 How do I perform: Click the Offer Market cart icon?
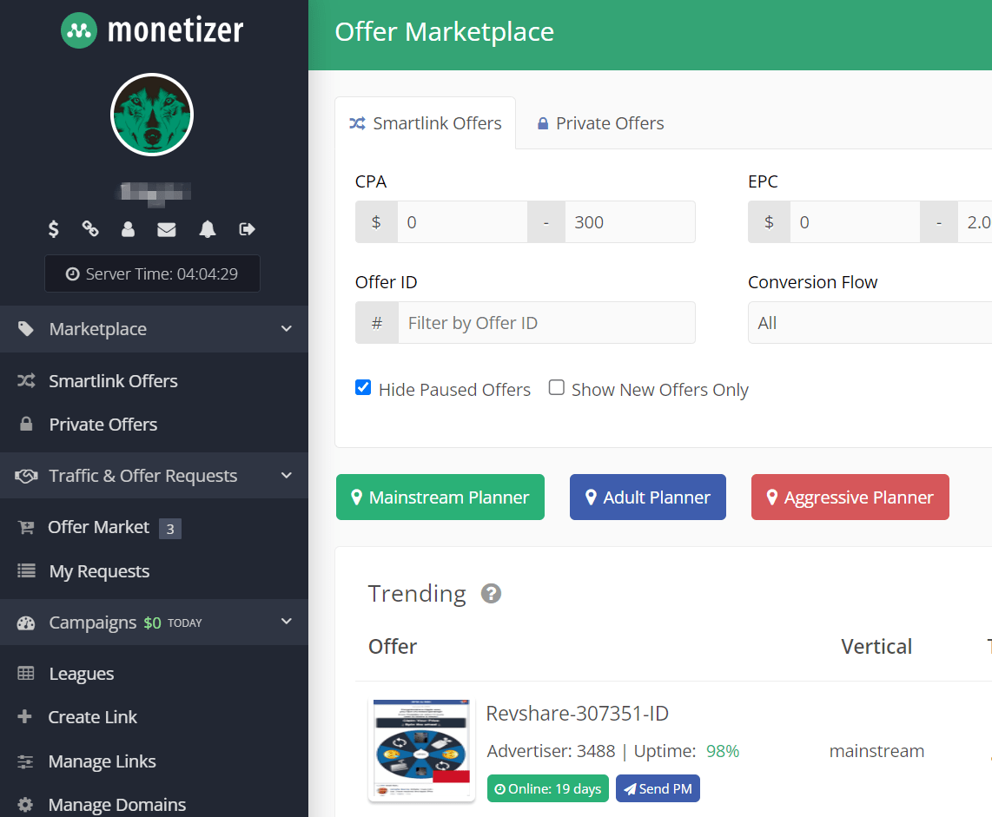26,527
